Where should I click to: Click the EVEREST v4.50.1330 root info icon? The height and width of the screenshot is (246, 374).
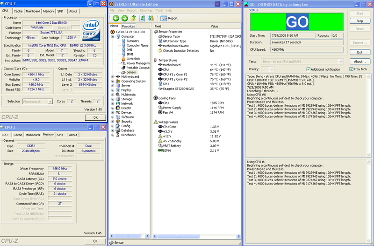pyautogui.click(x=113, y=32)
